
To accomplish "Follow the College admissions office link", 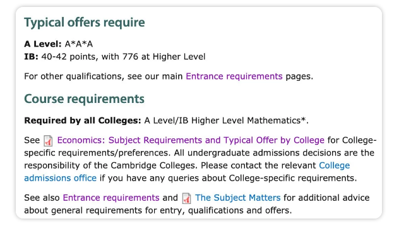I will coord(187,172).
